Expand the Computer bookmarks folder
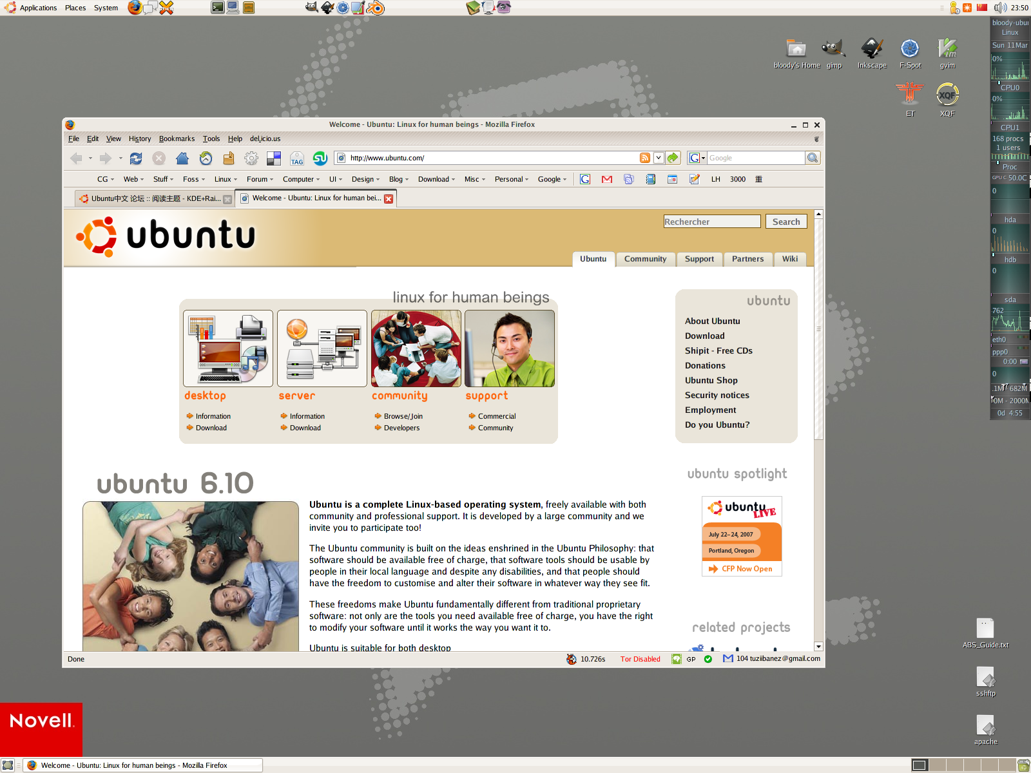Viewport: 1031px width, 773px height. click(301, 179)
